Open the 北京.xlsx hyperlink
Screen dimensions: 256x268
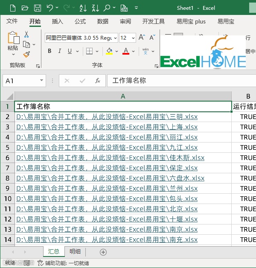pos(107,209)
